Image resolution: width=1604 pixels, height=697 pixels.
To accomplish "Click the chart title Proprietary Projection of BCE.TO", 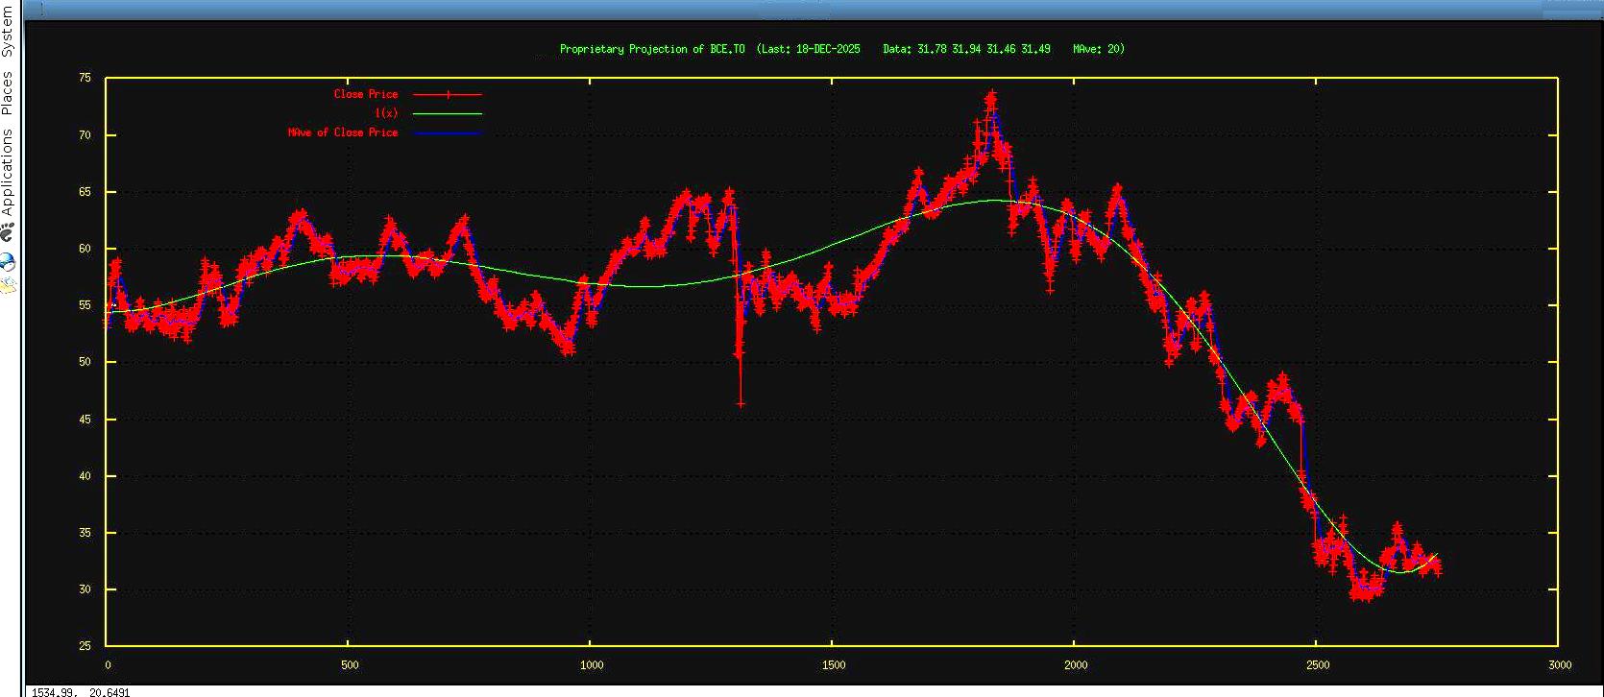I will click(x=652, y=49).
